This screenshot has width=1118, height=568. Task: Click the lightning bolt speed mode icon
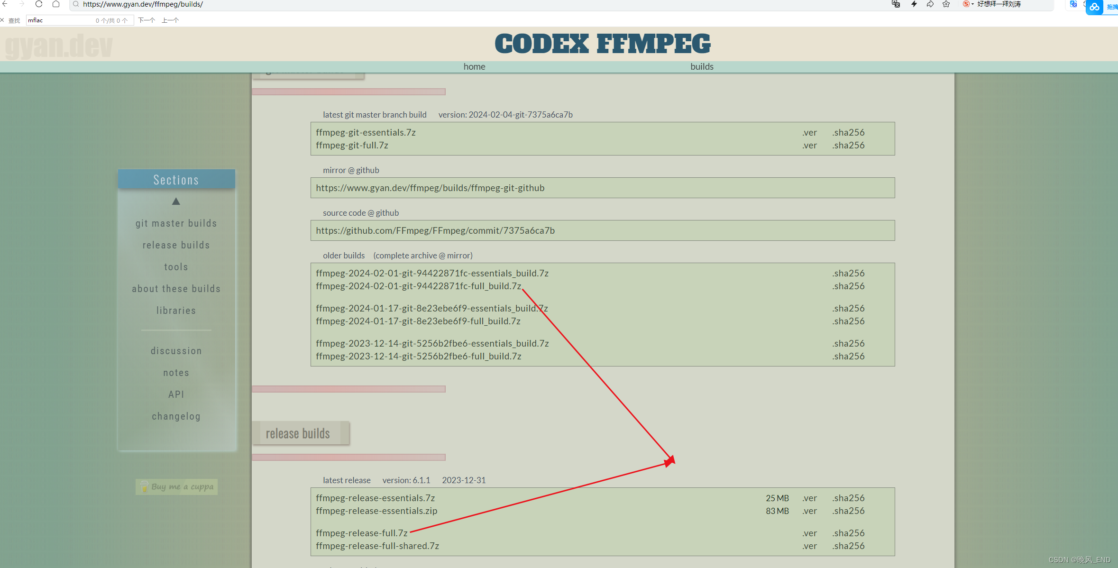click(x=914, y=4)
